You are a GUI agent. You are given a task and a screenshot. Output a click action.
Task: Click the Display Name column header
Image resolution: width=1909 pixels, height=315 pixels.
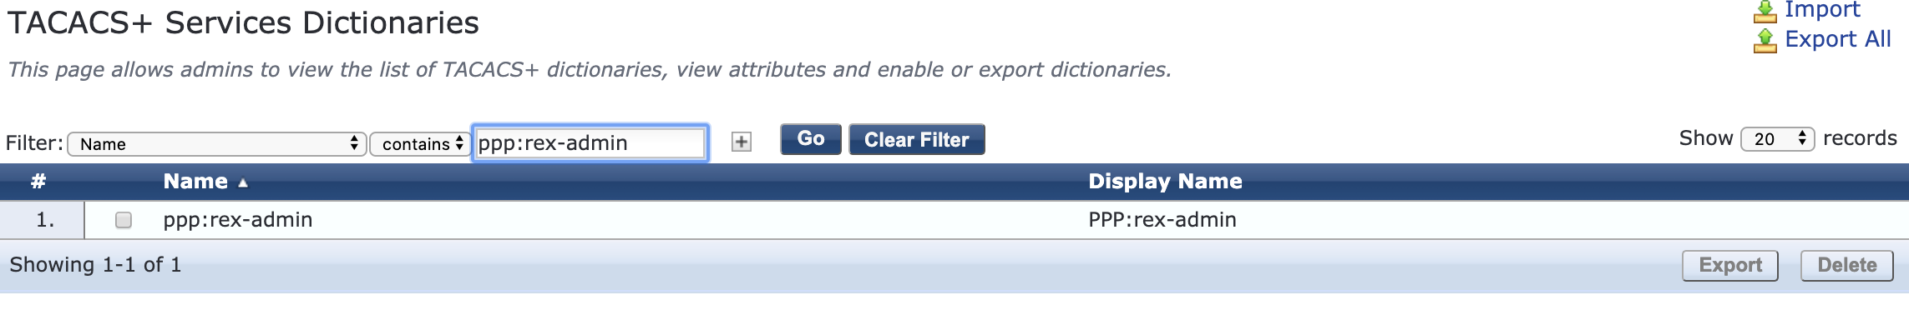[1165, 181]
